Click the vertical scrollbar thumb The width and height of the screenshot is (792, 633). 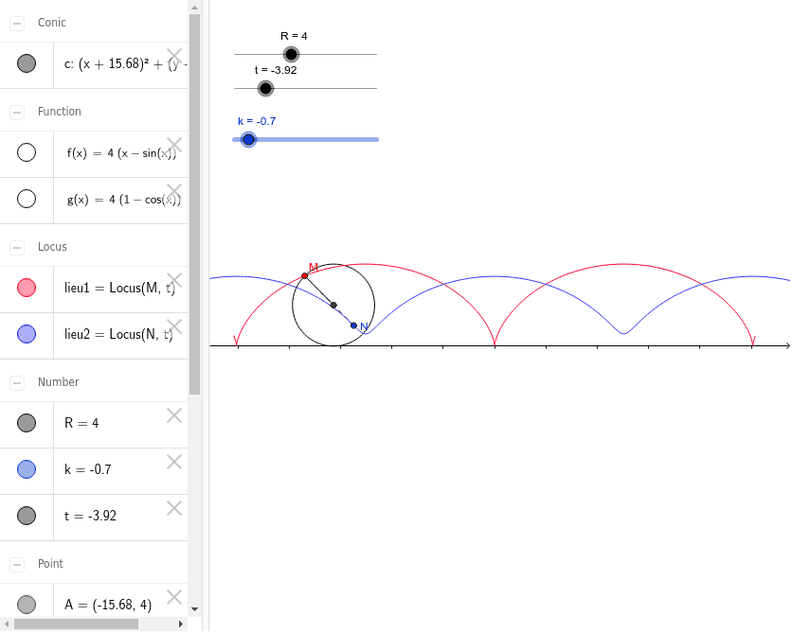click(x=194, y=204)
